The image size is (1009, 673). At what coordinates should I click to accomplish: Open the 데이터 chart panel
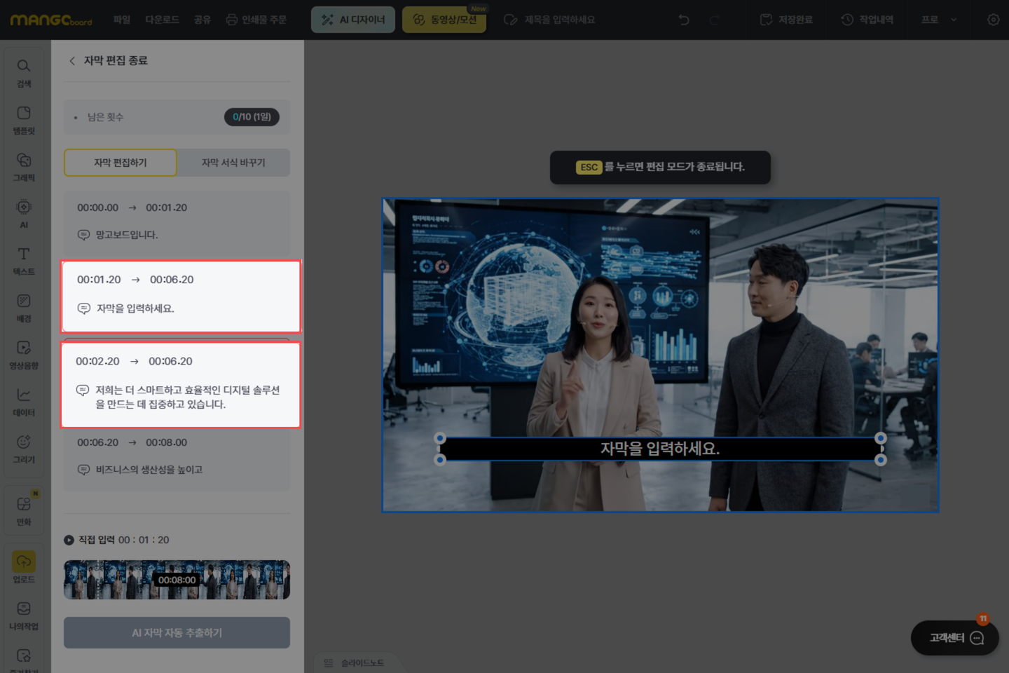24,401
